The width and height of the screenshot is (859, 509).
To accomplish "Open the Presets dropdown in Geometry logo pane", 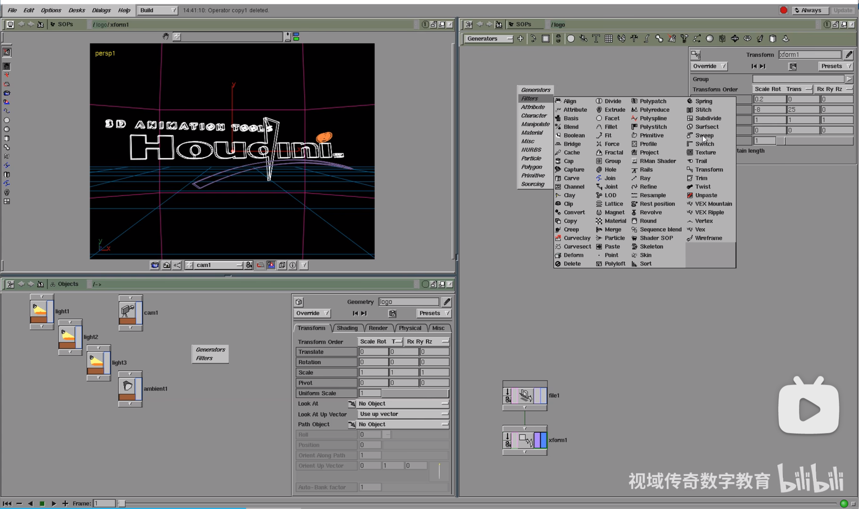I will 434,313.
